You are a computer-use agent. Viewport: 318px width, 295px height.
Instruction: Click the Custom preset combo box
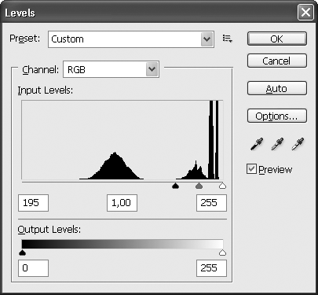tap(131, 39)
